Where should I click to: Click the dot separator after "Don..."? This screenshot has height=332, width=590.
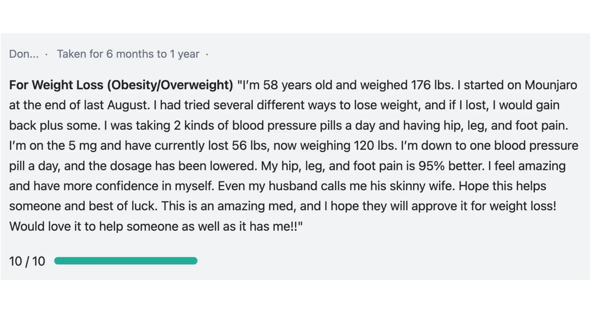coord(46,54)
